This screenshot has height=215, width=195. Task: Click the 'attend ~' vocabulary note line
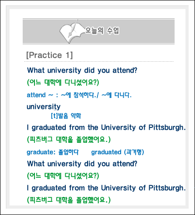tap(79, 95)
